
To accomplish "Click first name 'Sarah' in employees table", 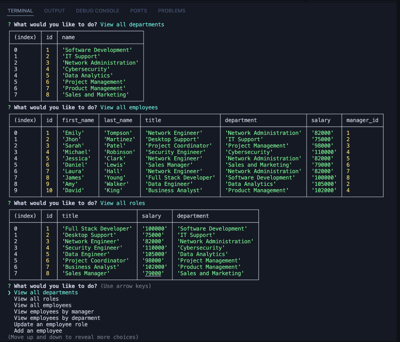I will click(x=73, y=146).
